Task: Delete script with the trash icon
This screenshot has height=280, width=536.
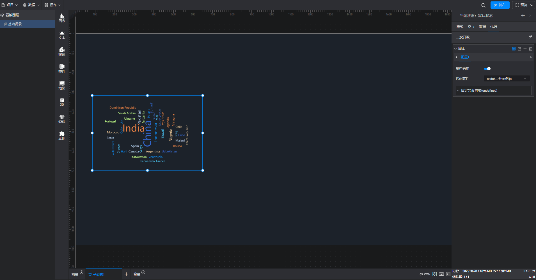Action: tap(530, 49)
